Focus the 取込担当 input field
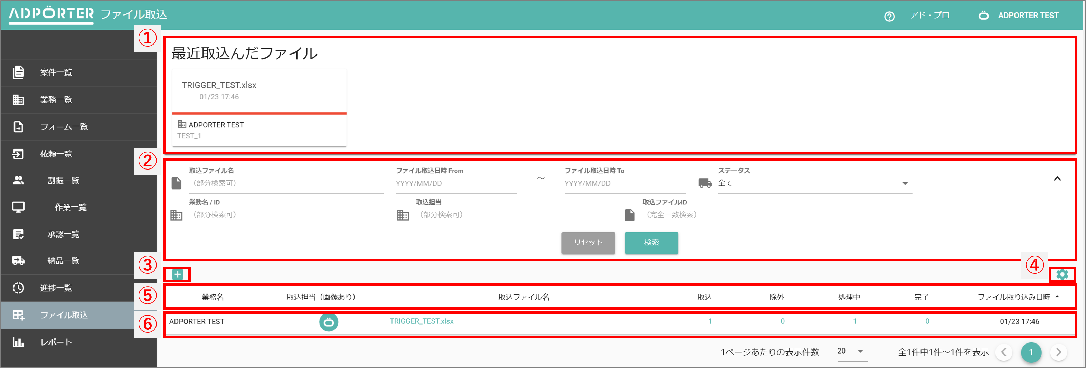The width and height of the screenshot is (1086, 368). (513, 215)
